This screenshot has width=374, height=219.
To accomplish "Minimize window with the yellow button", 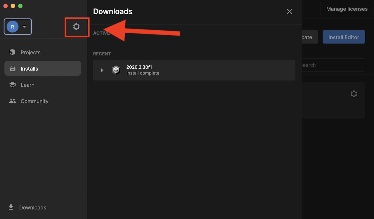I will coord(13,6).
